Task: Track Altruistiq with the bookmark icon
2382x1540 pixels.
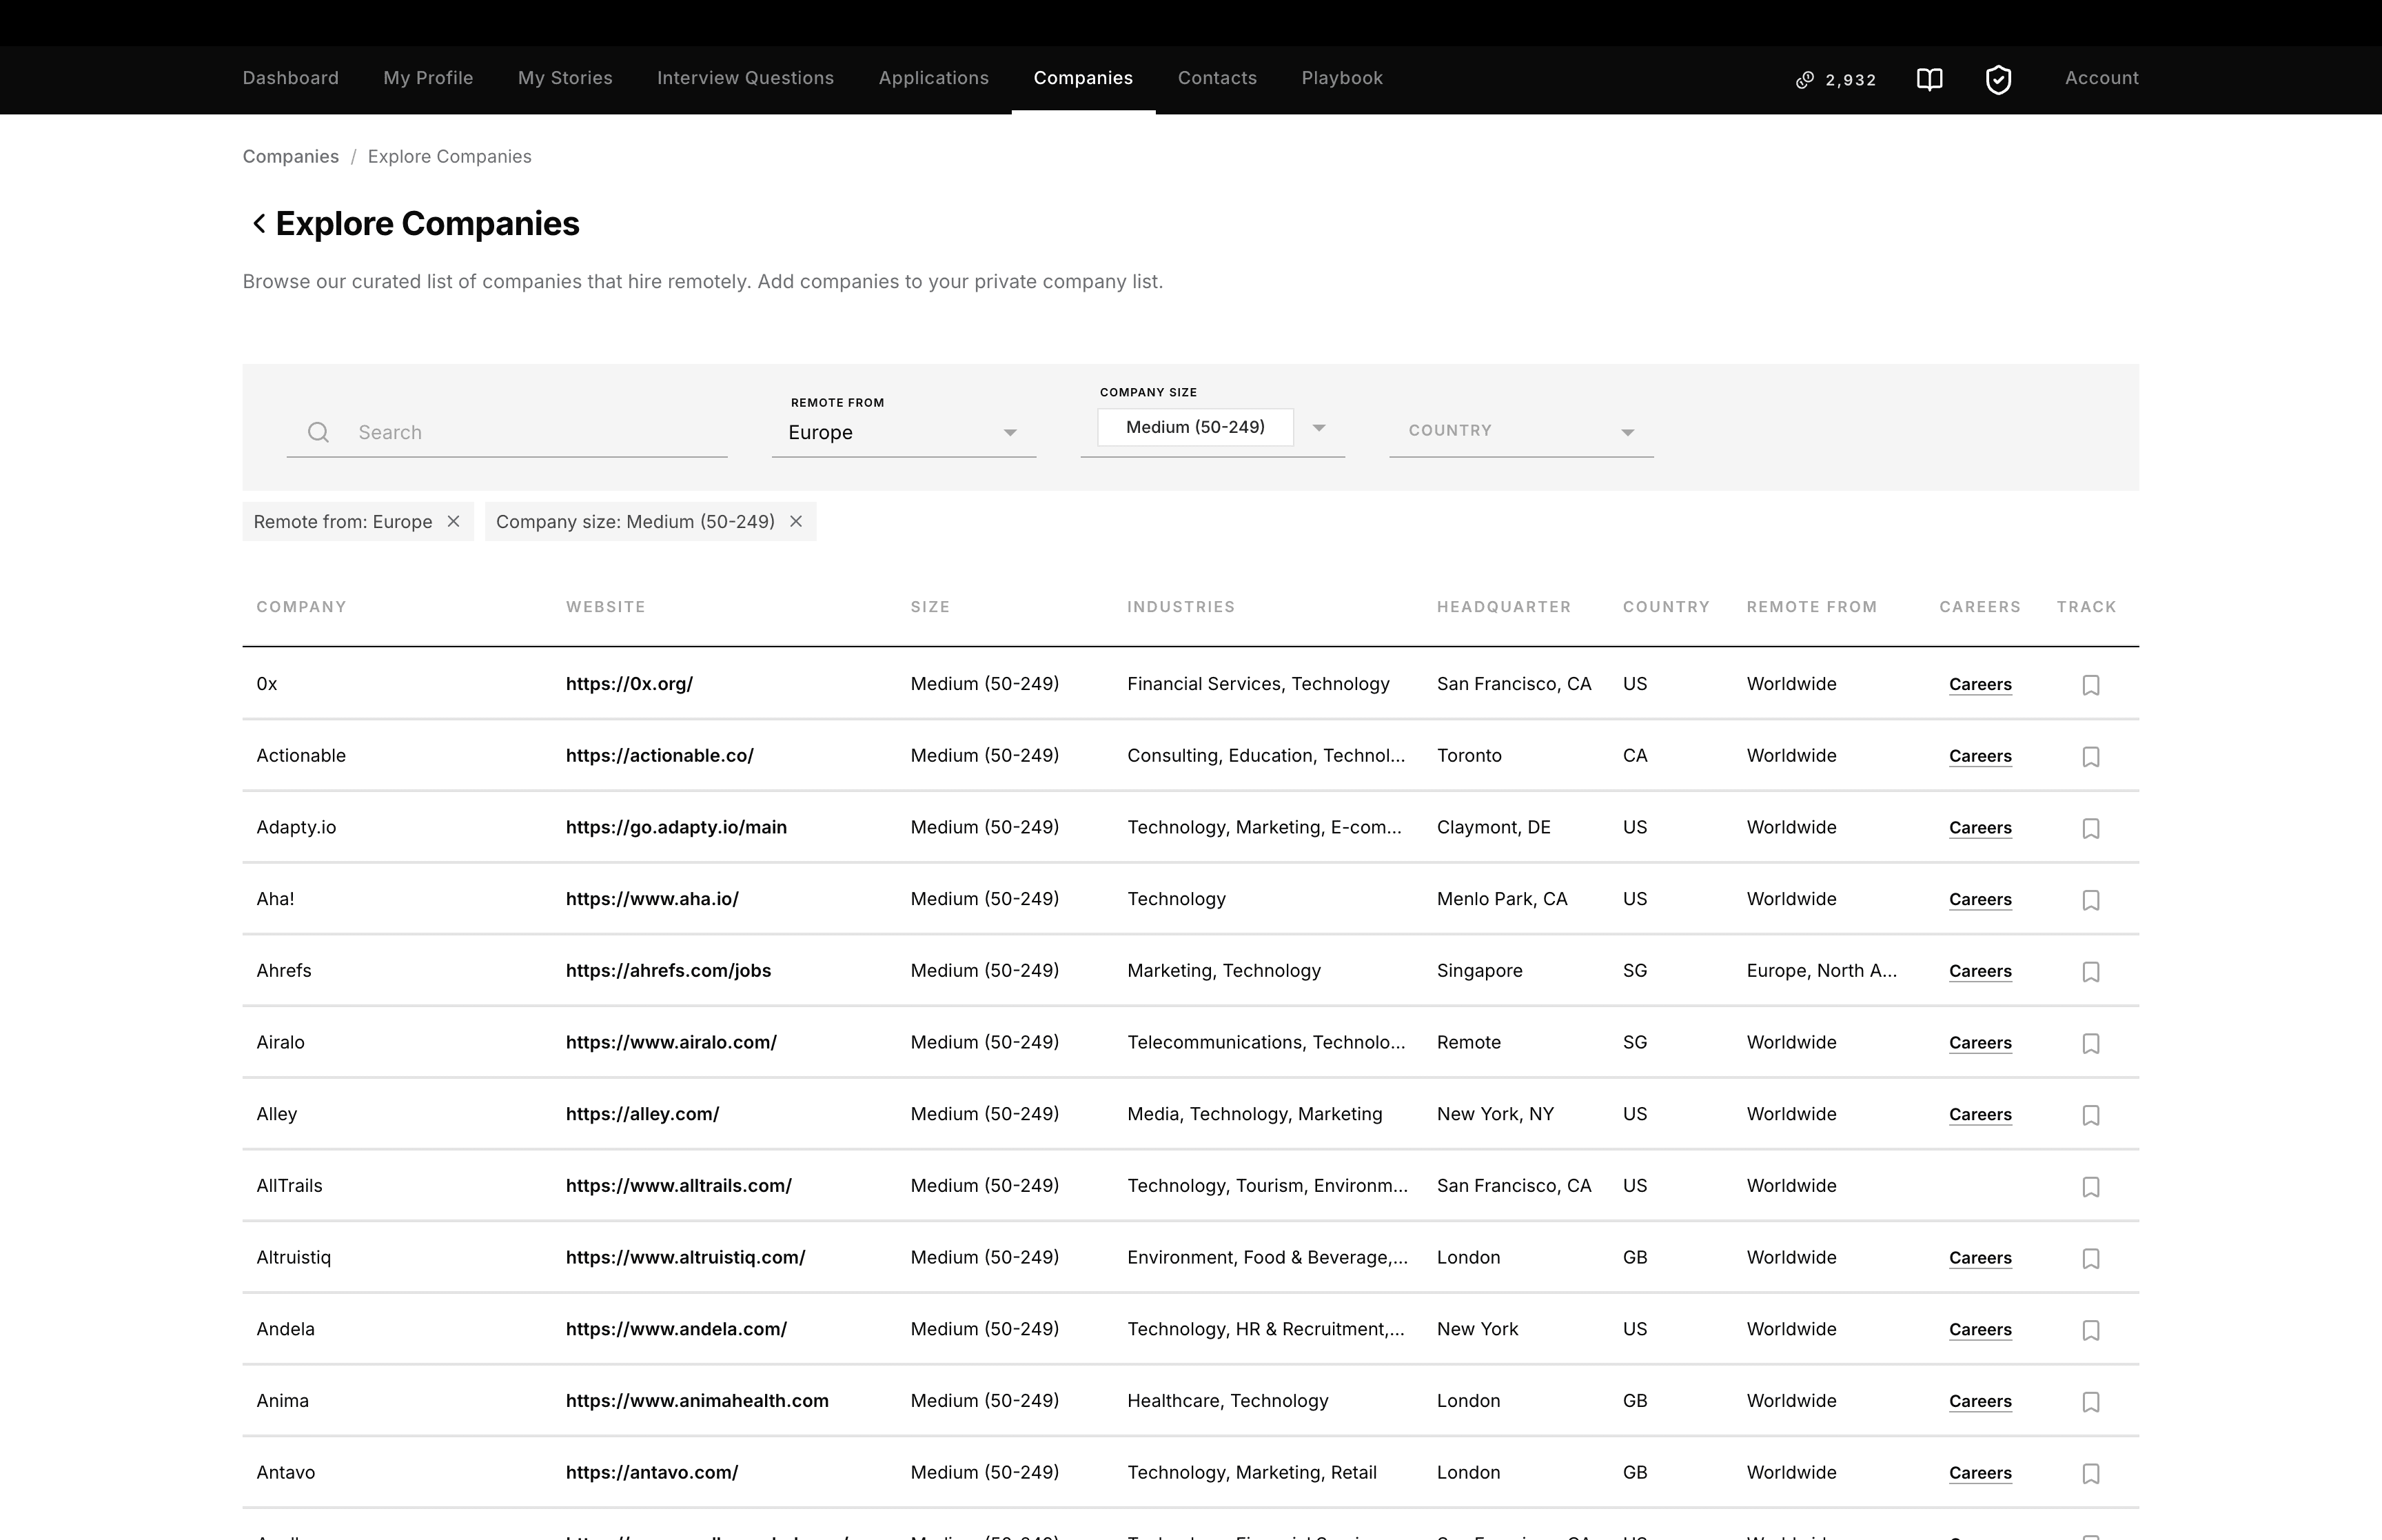Action: tap(2090, 1258)
